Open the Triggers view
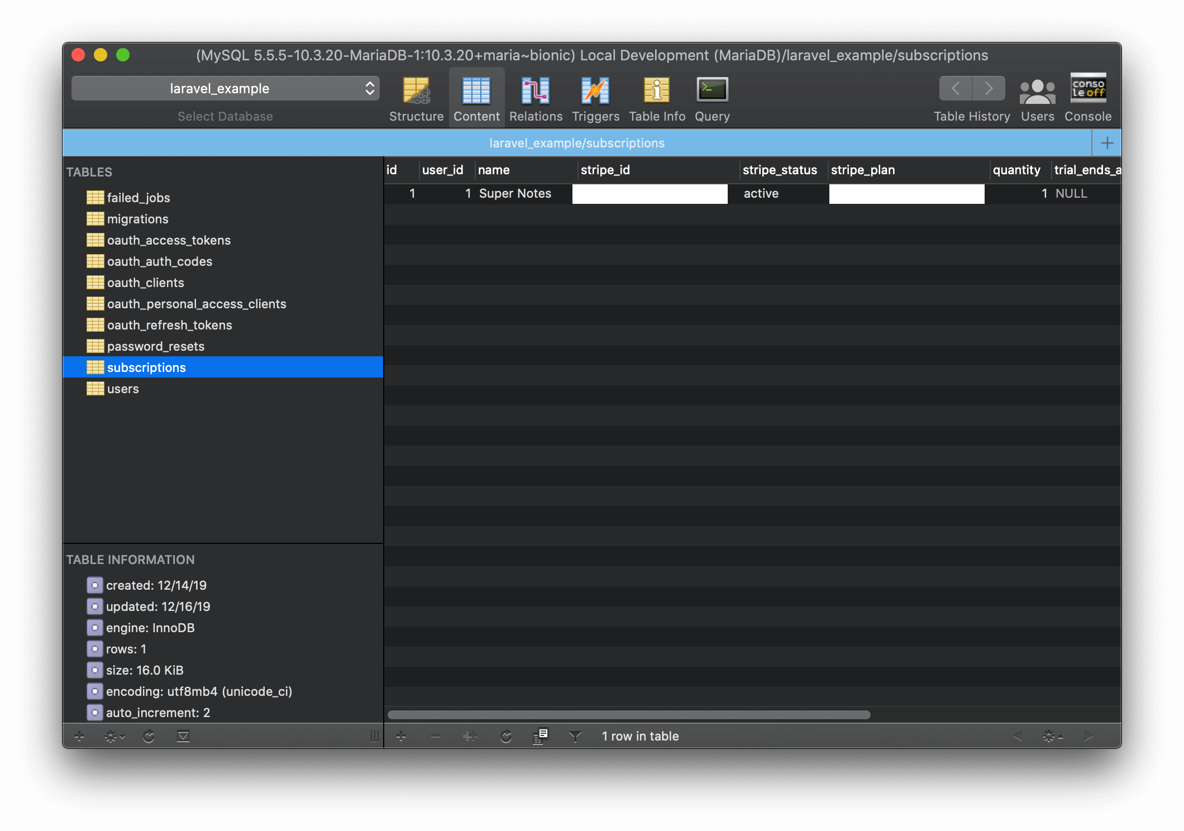 pos(595,99)
